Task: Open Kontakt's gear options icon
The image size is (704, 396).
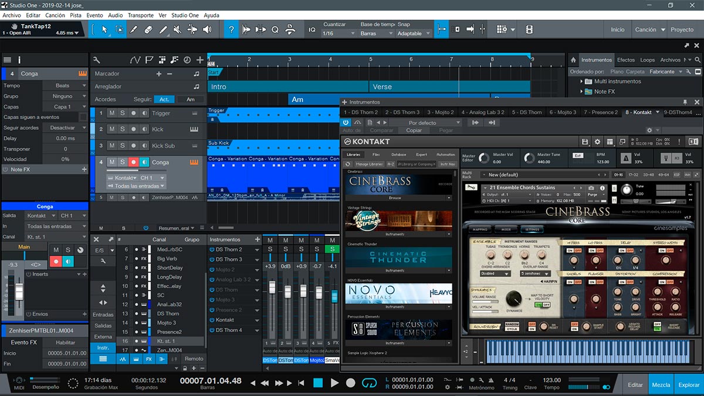Action: [x=597, y=141]
